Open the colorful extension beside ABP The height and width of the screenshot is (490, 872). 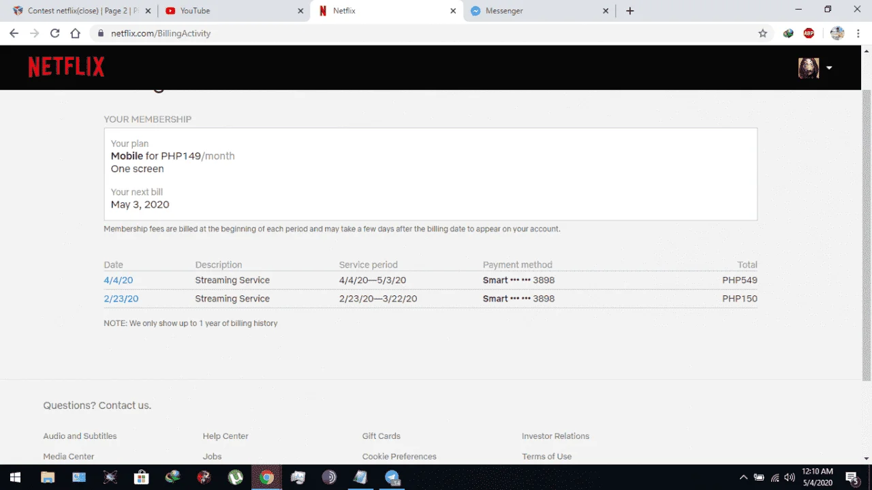pyautogui.click(x=788, y=33)
